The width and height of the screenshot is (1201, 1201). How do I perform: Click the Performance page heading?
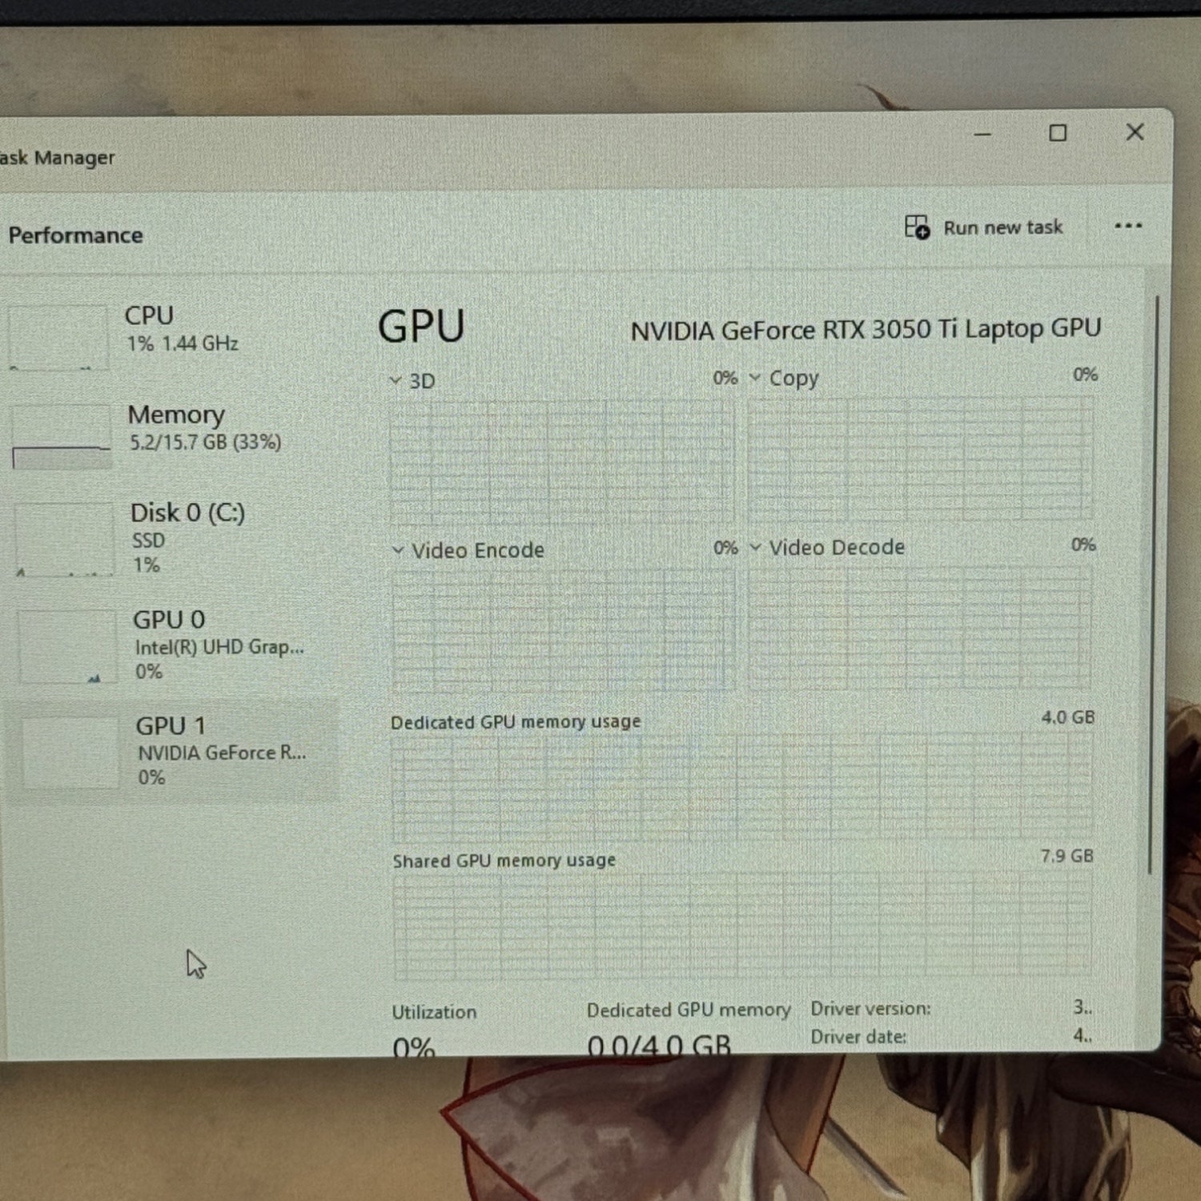[75, 235]
